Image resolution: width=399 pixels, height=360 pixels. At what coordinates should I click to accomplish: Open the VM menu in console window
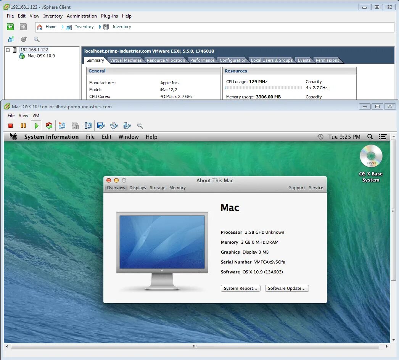tap(35, 115)
